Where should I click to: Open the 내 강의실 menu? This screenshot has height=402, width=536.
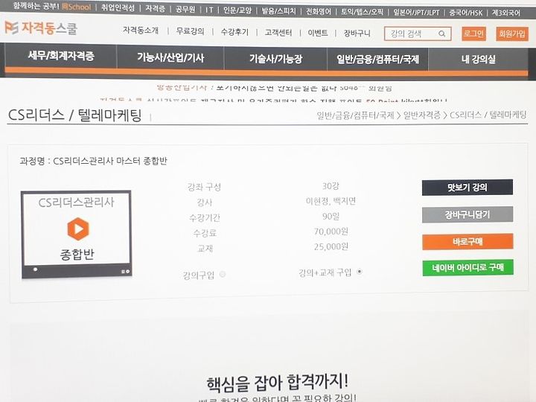coord(478,60)
